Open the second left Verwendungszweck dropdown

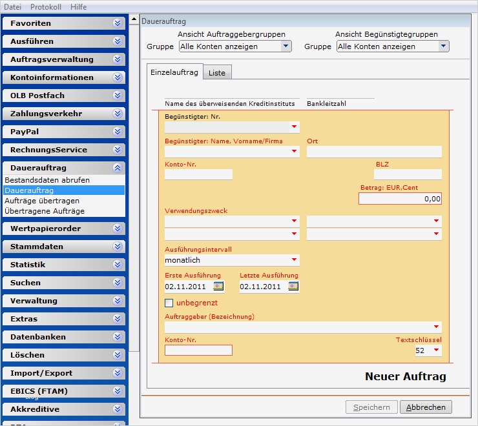[x=294, y=234]
